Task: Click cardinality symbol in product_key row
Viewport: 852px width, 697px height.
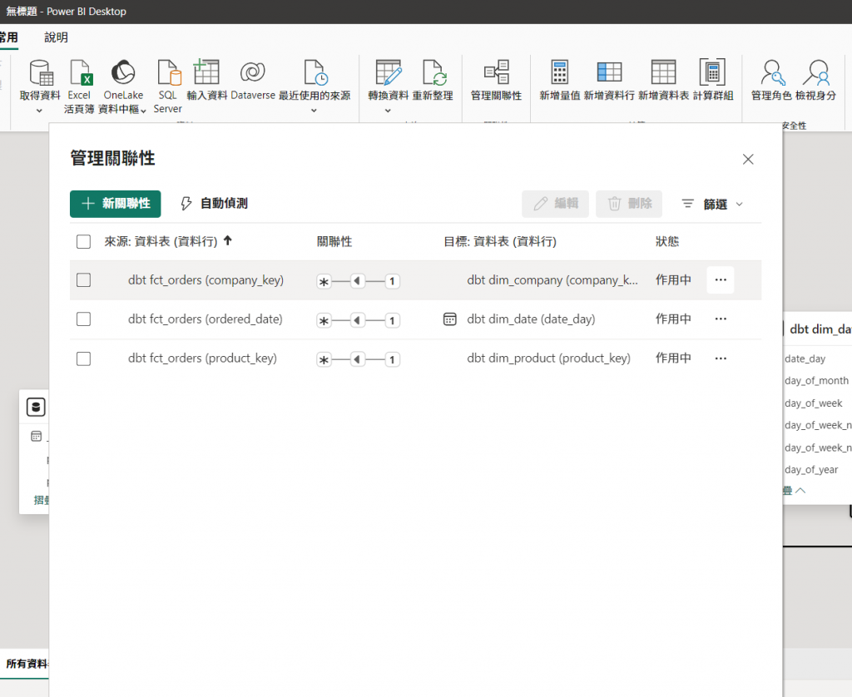Action: pos(359,359)
